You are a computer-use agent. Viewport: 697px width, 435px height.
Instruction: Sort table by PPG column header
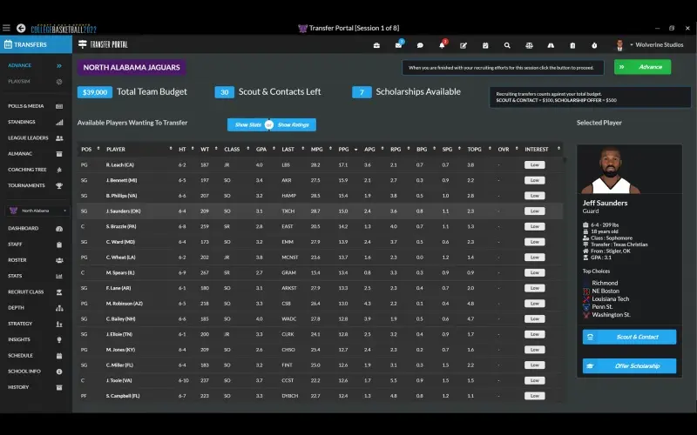click(x=343, y=149)
